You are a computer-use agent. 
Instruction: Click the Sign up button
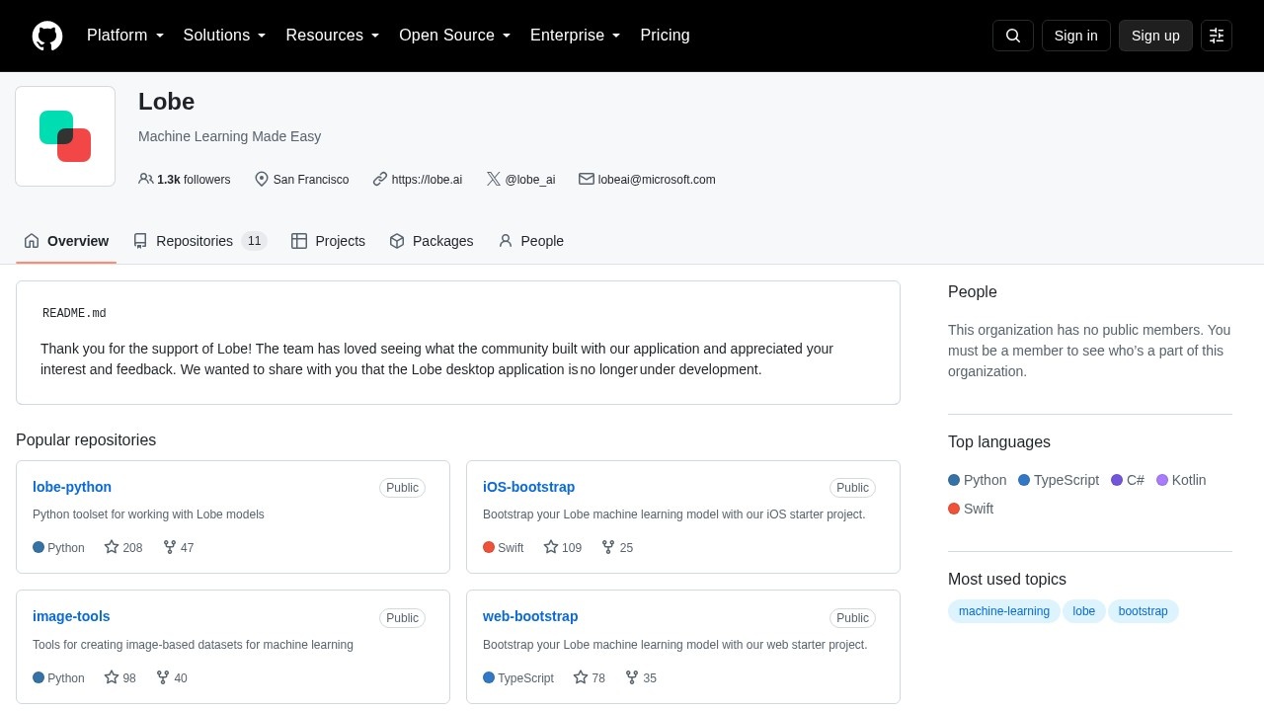tap(1155, 36)
